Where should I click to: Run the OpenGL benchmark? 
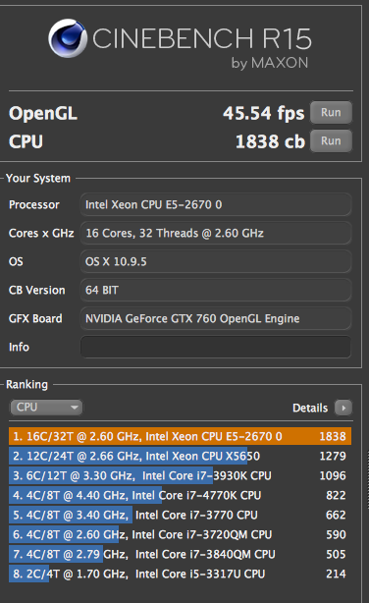pyautogui.click(x=331, y=112)
